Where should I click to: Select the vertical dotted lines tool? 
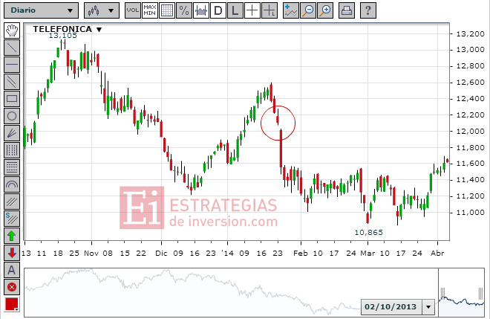click(x=12, y=150)
